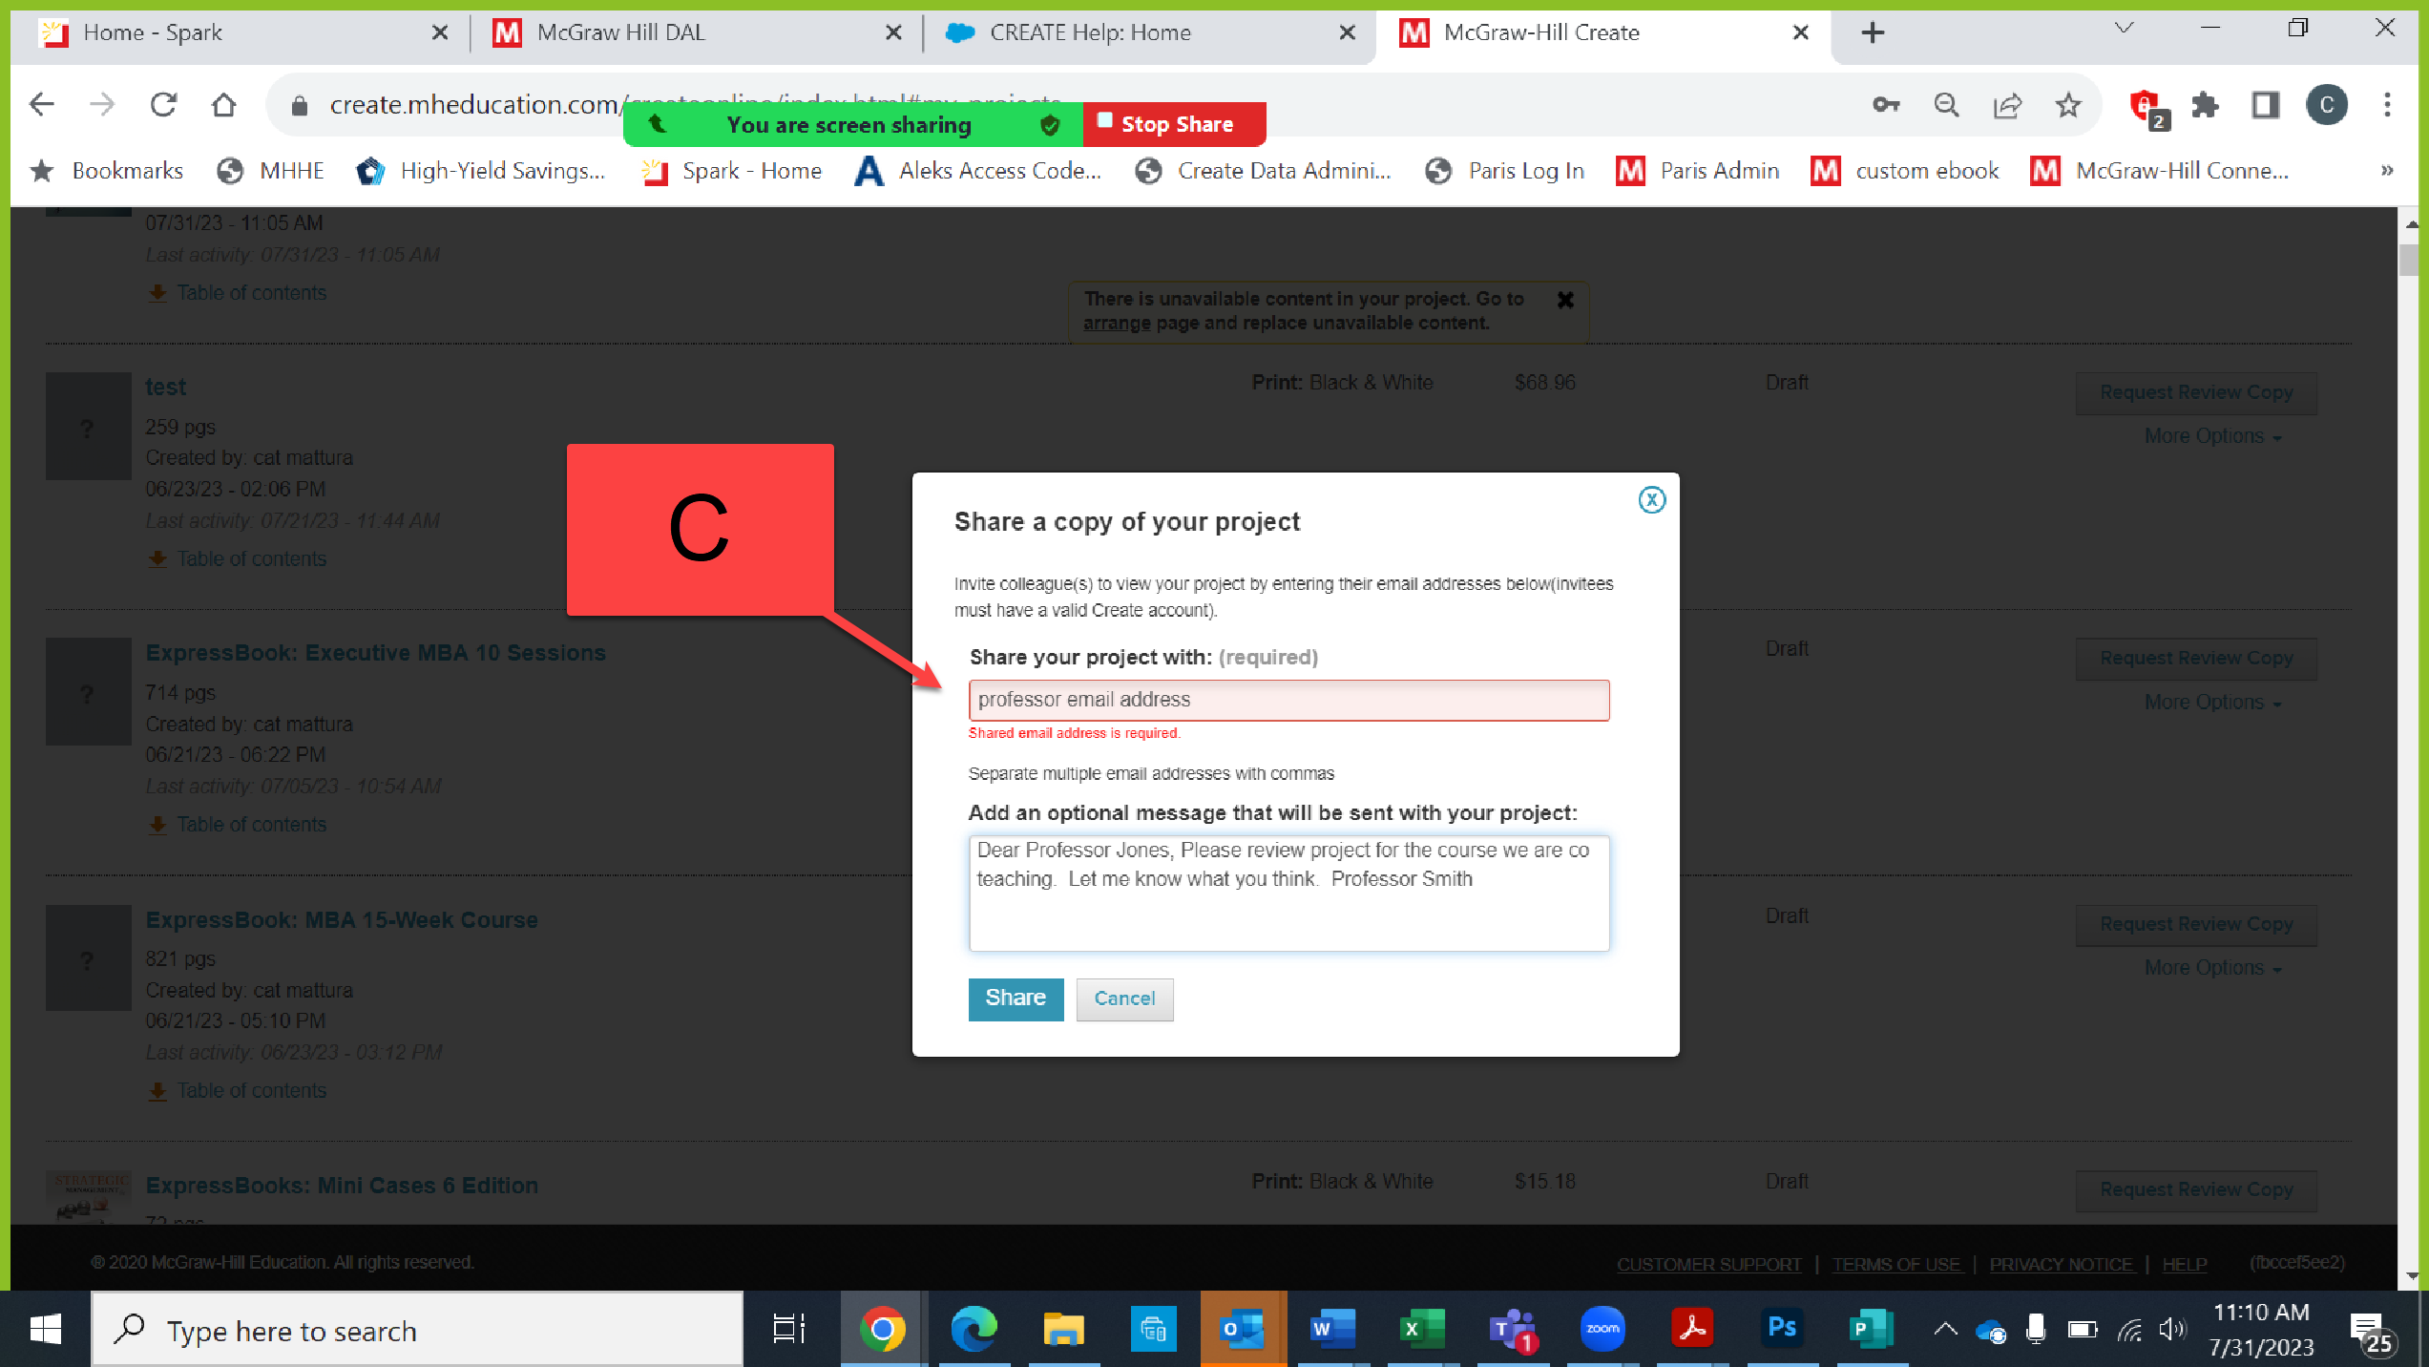Click Share to send the project copy

tap(1015, 999)
